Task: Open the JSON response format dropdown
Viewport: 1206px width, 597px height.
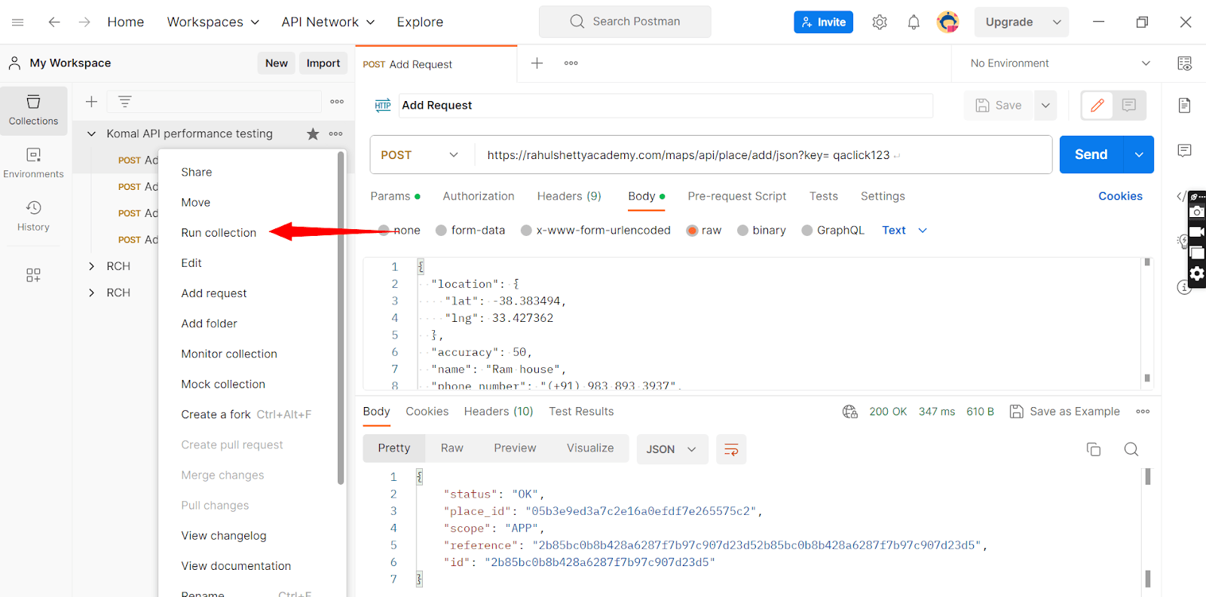Action: [672, 449]
